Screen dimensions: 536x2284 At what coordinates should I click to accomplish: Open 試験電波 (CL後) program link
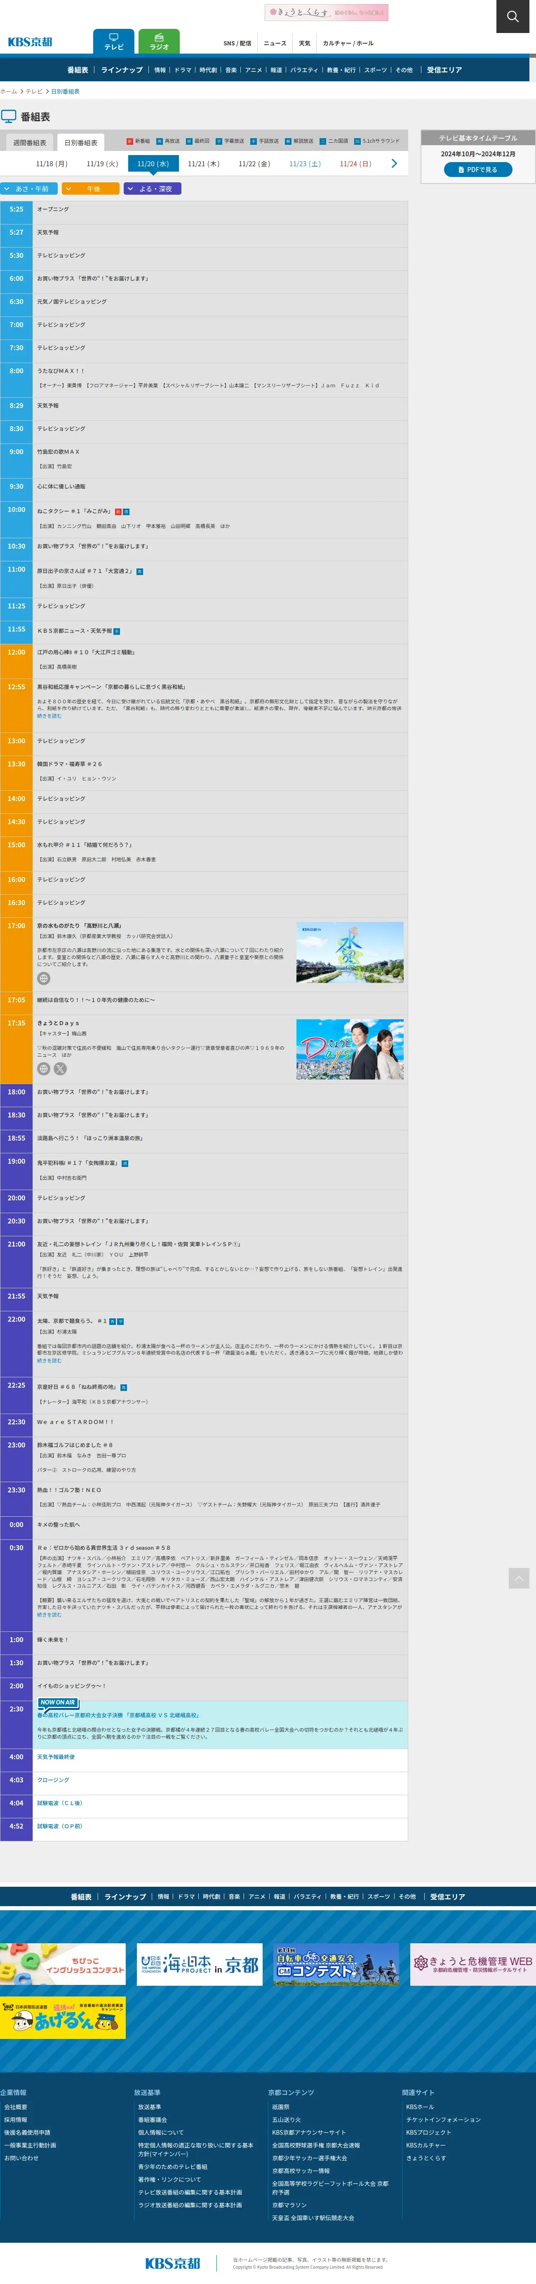tap(59, 1803)
